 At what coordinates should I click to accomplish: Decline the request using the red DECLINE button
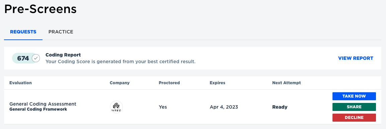tap(354, 118)
